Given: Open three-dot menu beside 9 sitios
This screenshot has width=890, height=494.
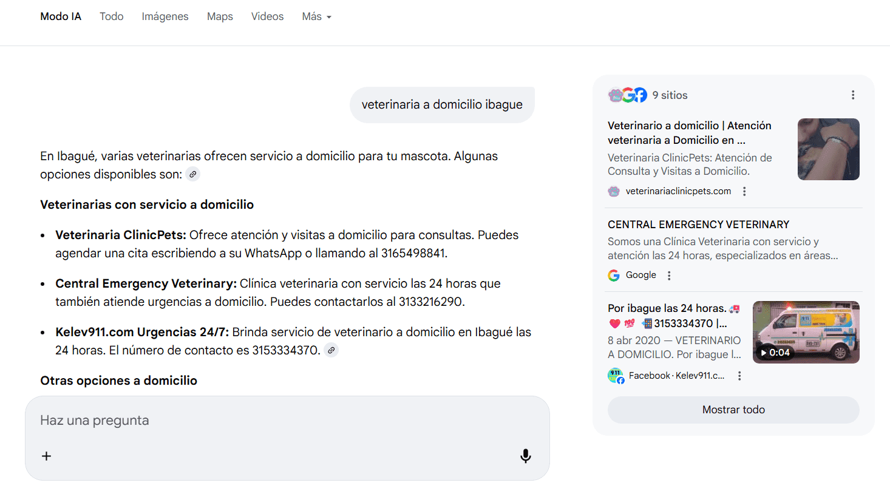Looking at the screenshot, I should 852,95.
